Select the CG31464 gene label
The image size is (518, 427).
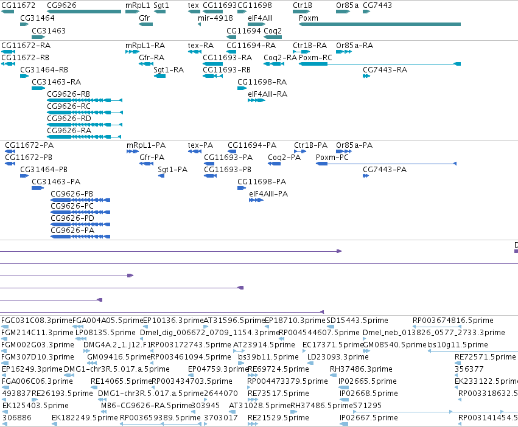click(37, 18)
